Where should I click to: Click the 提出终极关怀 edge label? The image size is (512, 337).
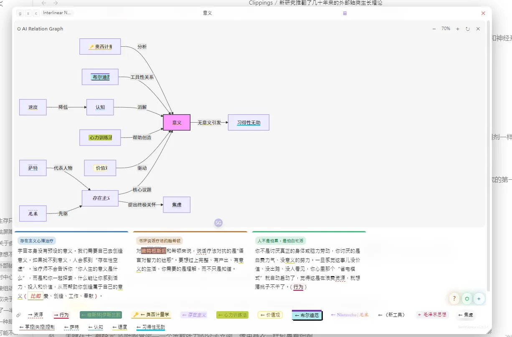142,205
